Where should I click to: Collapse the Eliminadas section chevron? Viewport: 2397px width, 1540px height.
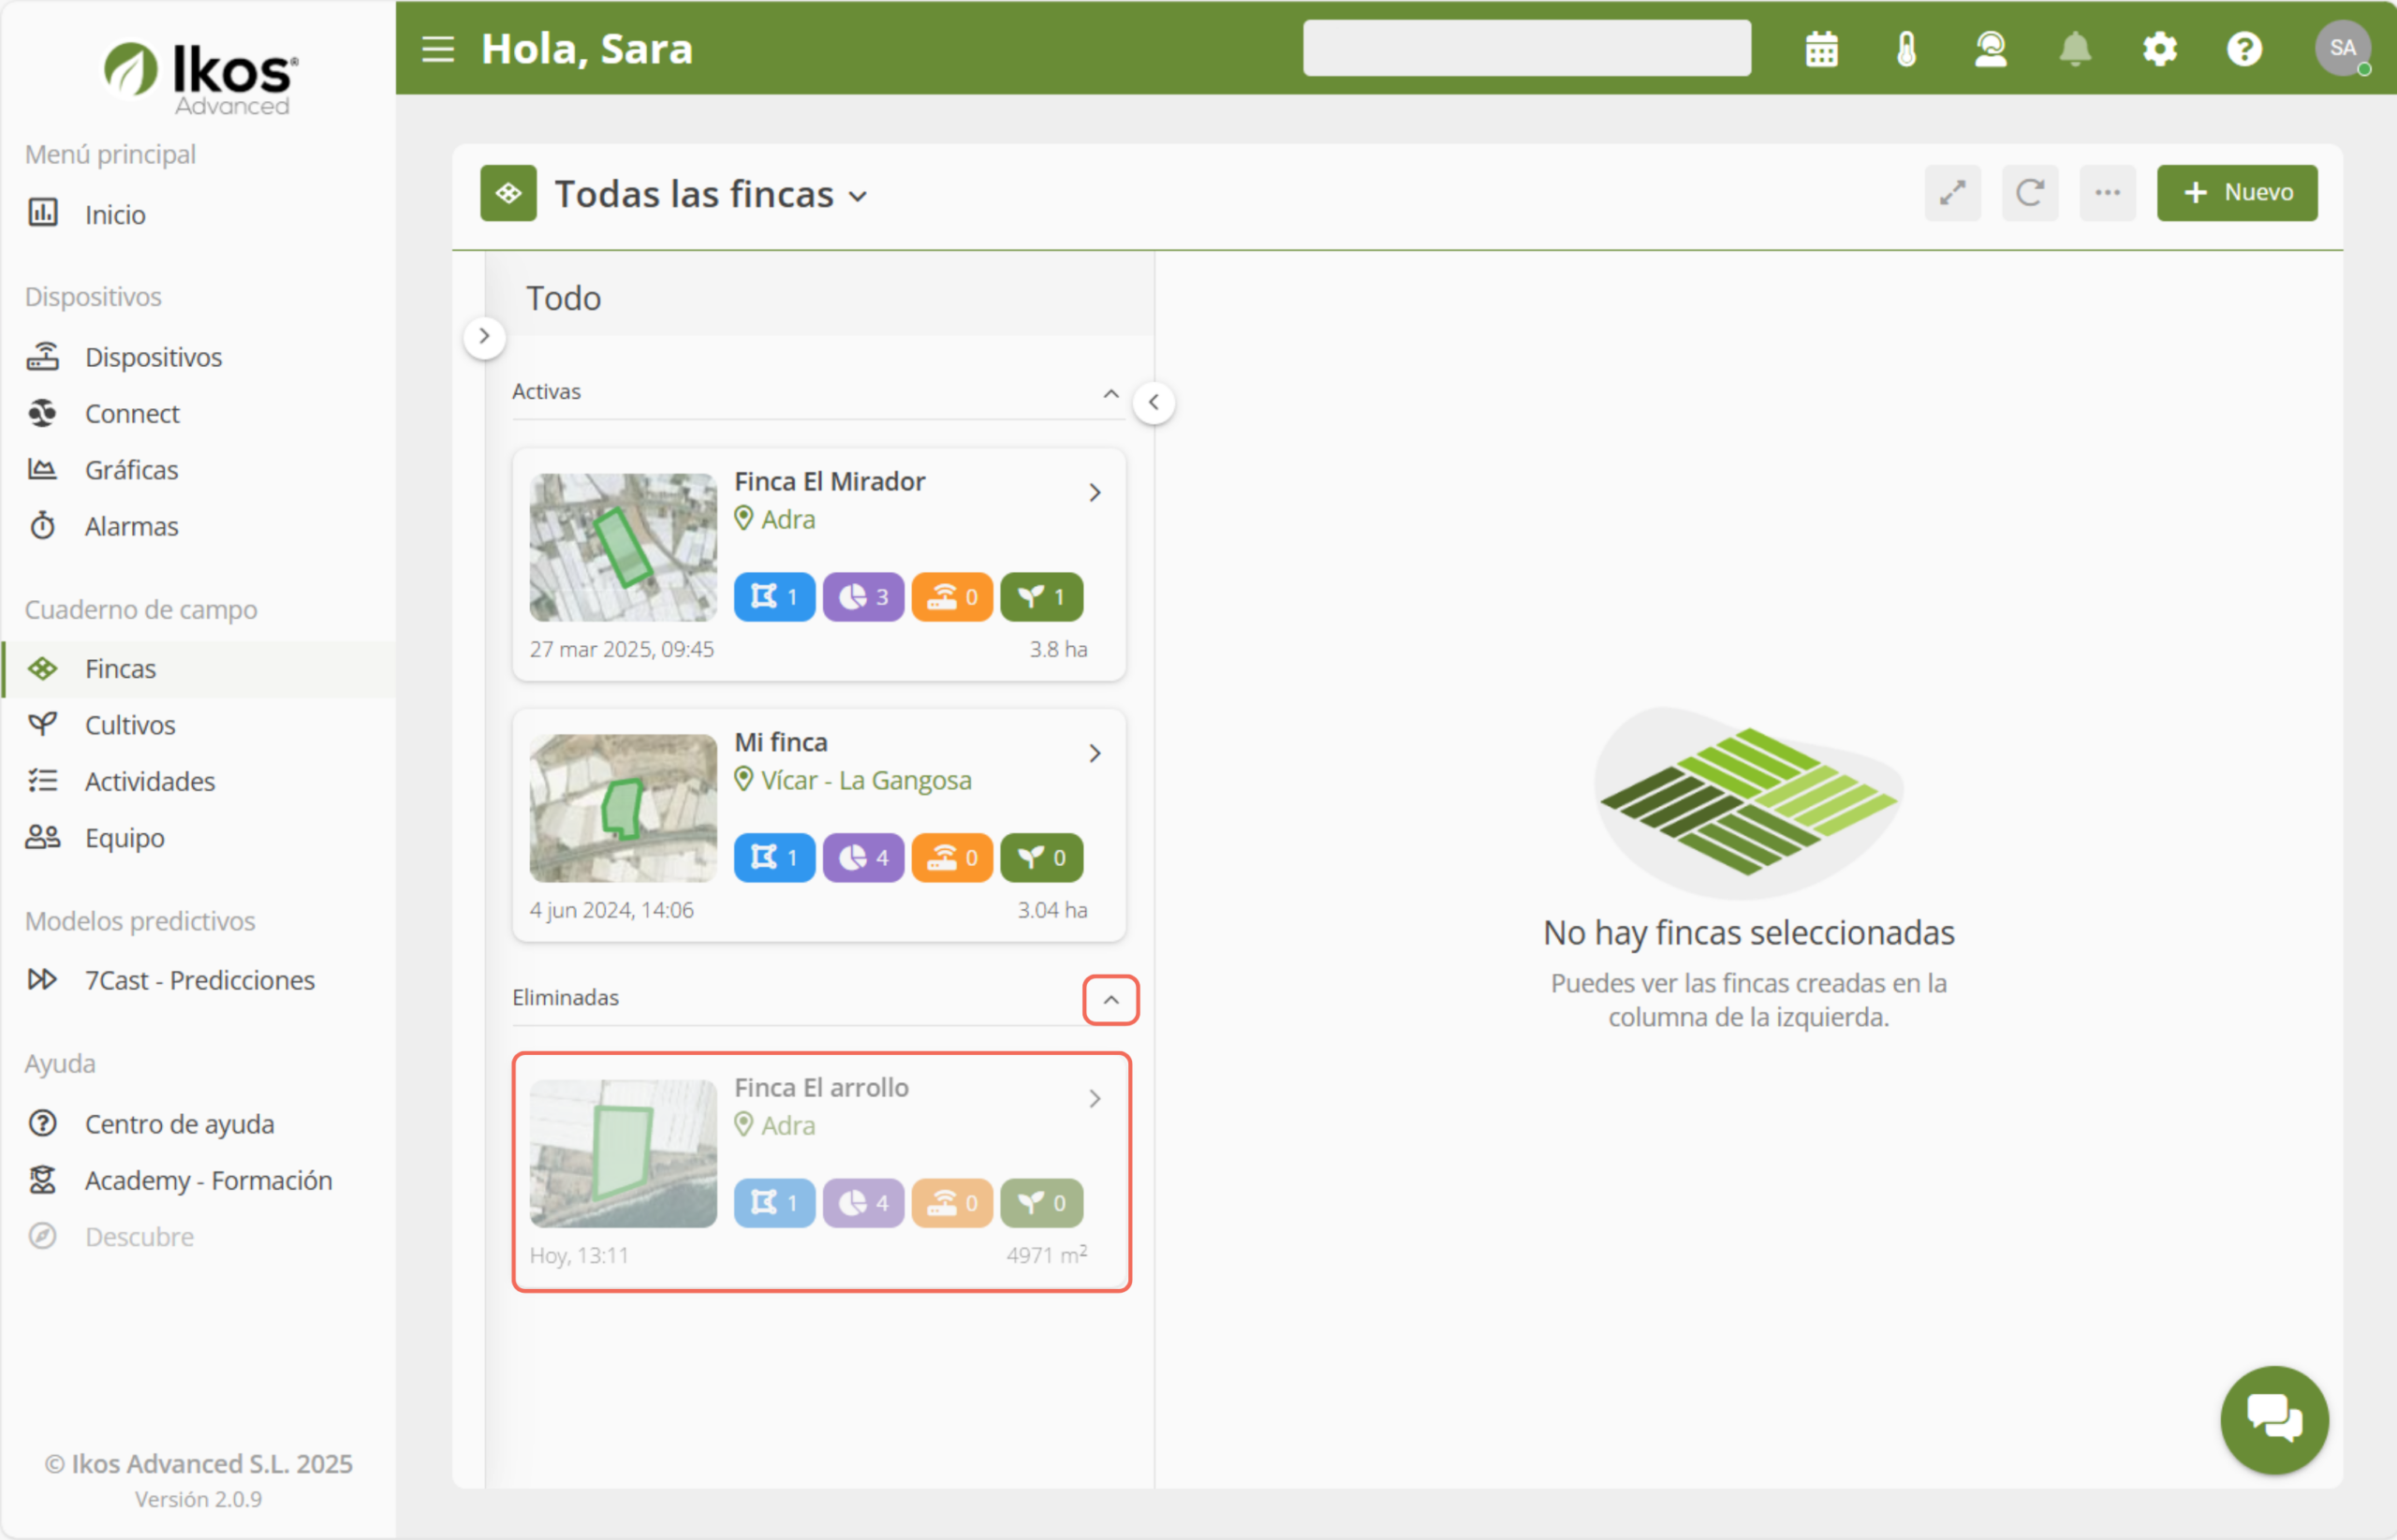click(1110, 1000)
